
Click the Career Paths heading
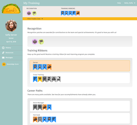click(x=35, y=91)
